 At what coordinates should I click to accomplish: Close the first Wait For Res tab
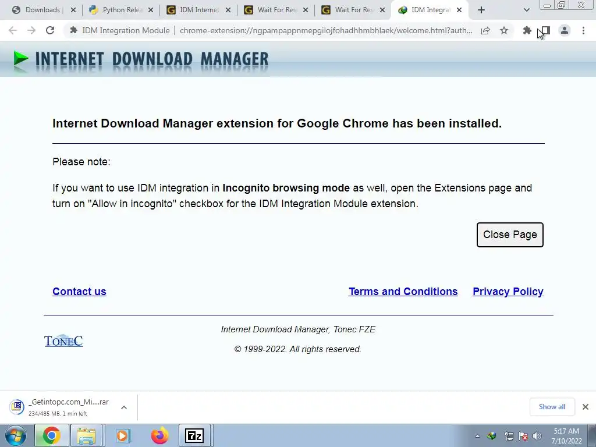[x=305, y=10]
